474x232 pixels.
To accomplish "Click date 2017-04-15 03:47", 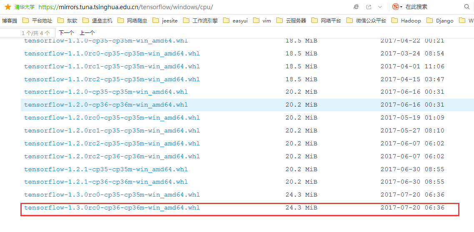I will pyautogui.click(x=412, y=79).
